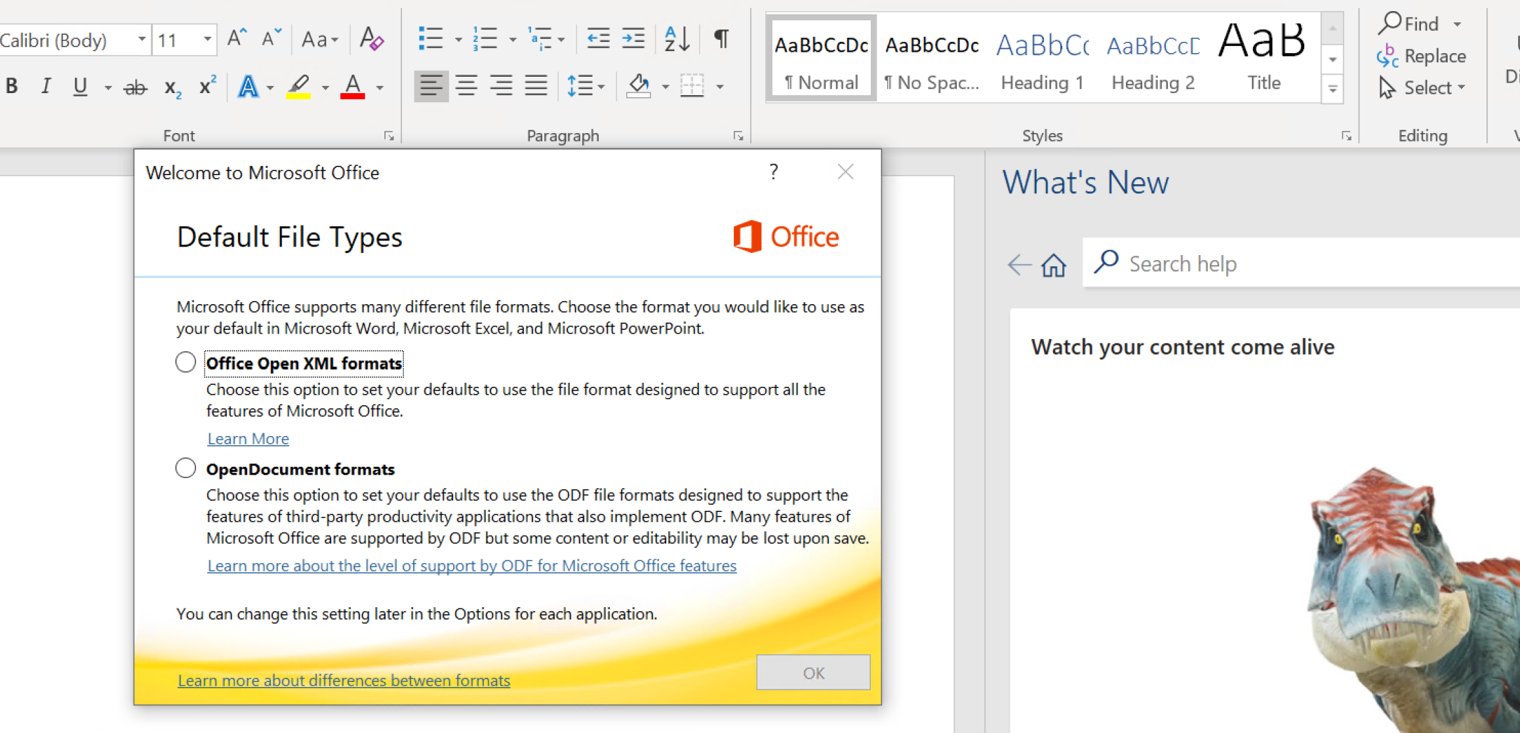Click the Sort icon in Paragraph group
This screenshot has height=733, width=1520.
pos(677,39)
